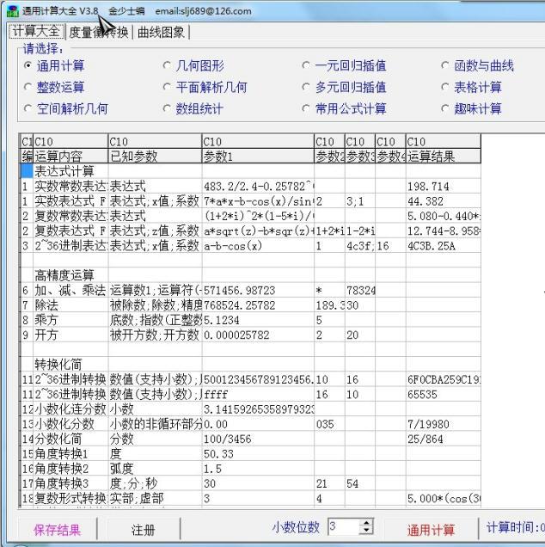Select the fraction cell 100/3456
This screenshot has width=545, height=547.
258,439
